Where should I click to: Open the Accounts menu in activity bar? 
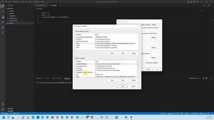[3, 104]
